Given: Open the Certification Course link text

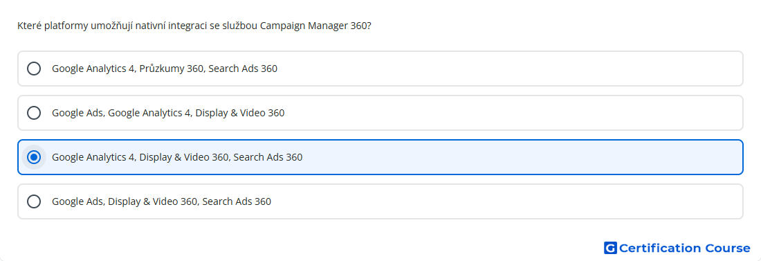Looking at the screenshot, I should coord(684,248).
